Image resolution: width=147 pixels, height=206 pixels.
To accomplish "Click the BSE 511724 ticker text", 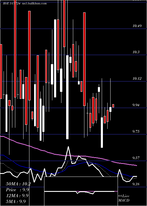I will (x=11, y=4).
